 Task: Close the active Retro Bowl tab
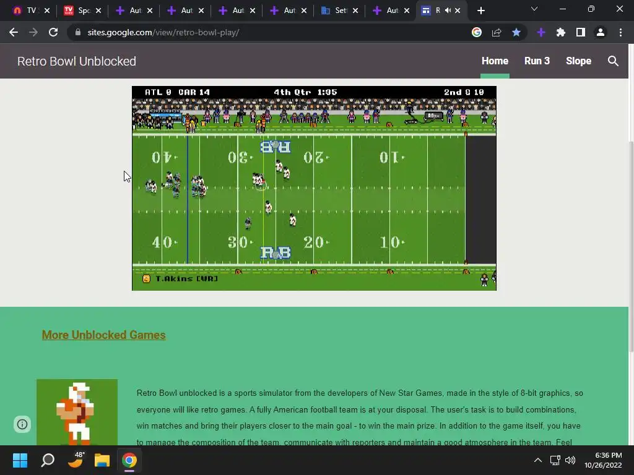pyautogui.click(x=458, y=11)
